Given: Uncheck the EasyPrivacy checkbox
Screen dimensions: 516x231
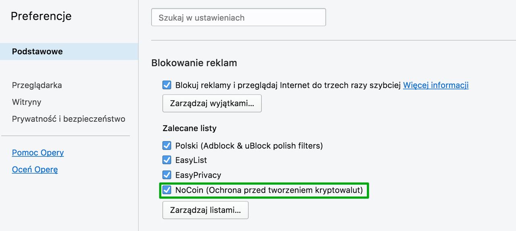Looking at the screenshot, I should tap(167, 175).
